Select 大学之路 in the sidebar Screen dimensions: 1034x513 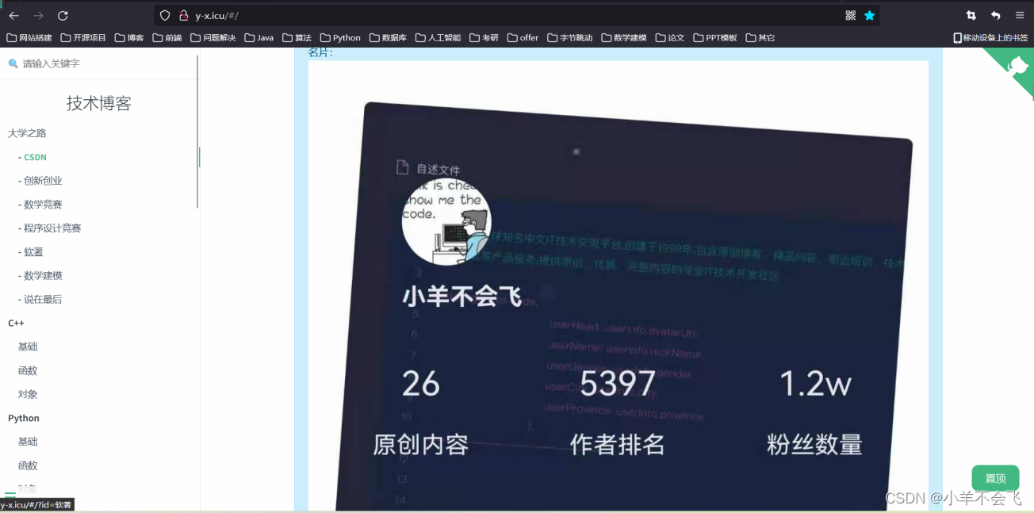(27, 133)
